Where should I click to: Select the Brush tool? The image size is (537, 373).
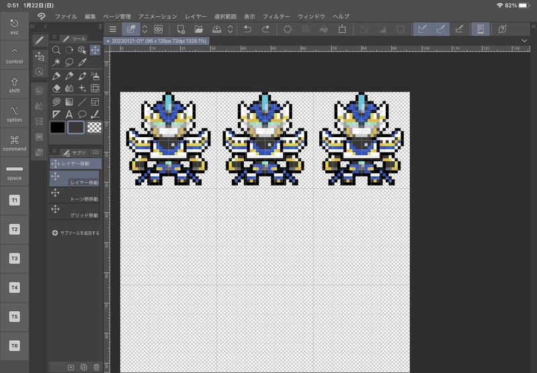(x=82, y=76)
